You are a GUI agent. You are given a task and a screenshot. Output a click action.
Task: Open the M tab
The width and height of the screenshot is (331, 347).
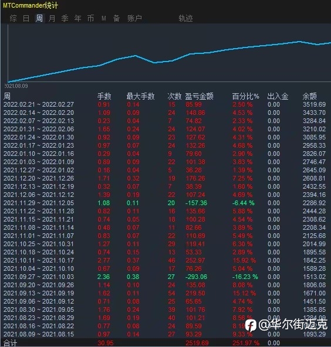(104, 18)
